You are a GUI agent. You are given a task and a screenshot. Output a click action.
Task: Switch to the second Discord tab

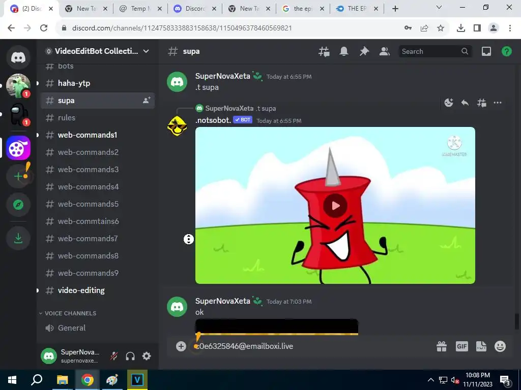[195, 9]
